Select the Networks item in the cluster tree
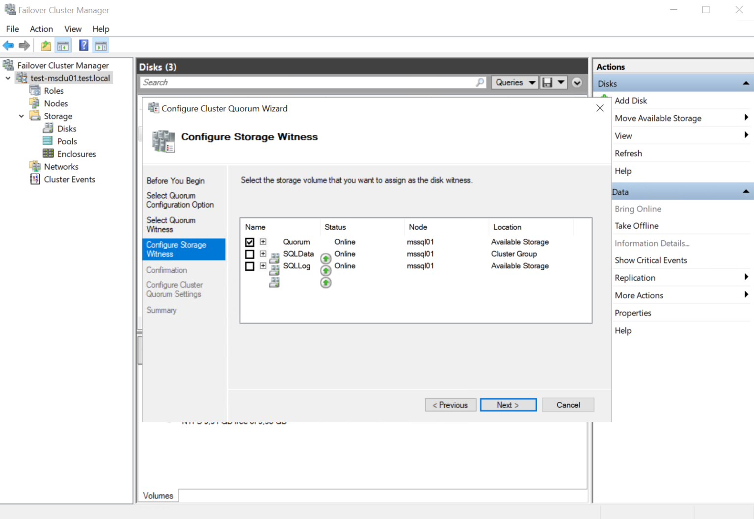The height and width of the screenshot is (519, 754). click(61, 166)
